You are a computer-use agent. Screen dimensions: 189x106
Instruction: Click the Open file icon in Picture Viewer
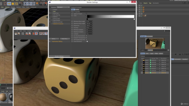tap(16, 34)
